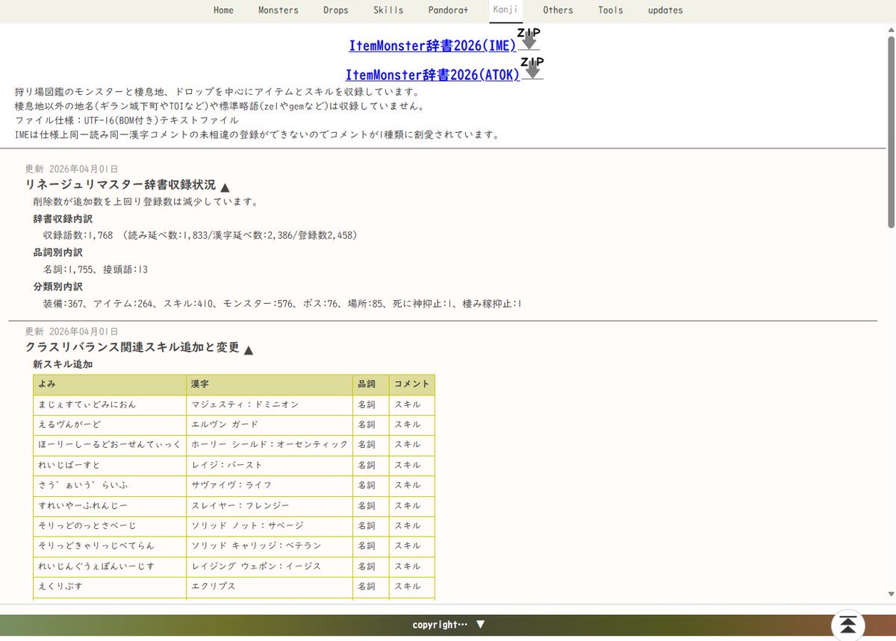Select the エクリプス kanji cell
This screenshot has width=896, height=641.
[270, 587]
